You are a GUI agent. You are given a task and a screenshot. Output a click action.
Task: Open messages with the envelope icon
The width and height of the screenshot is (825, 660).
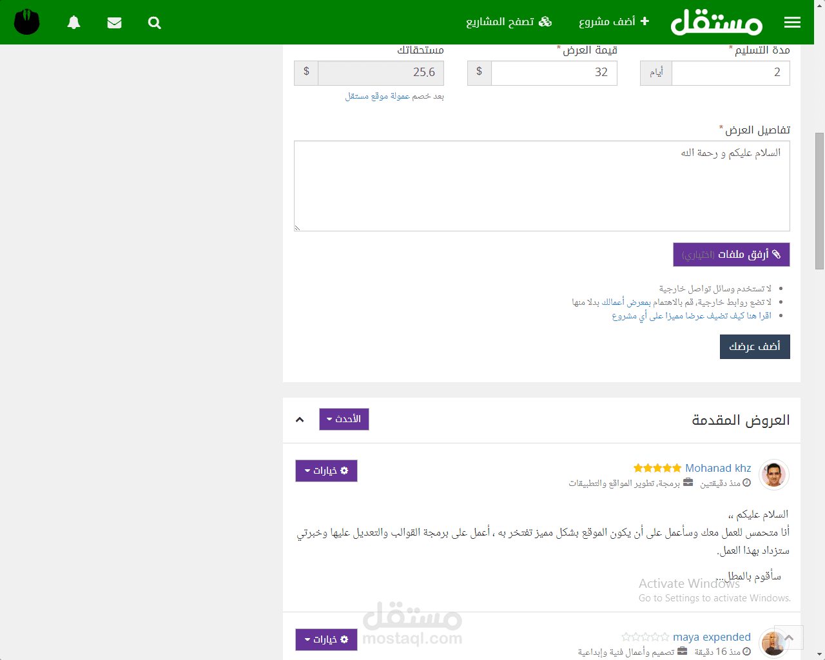114,22
